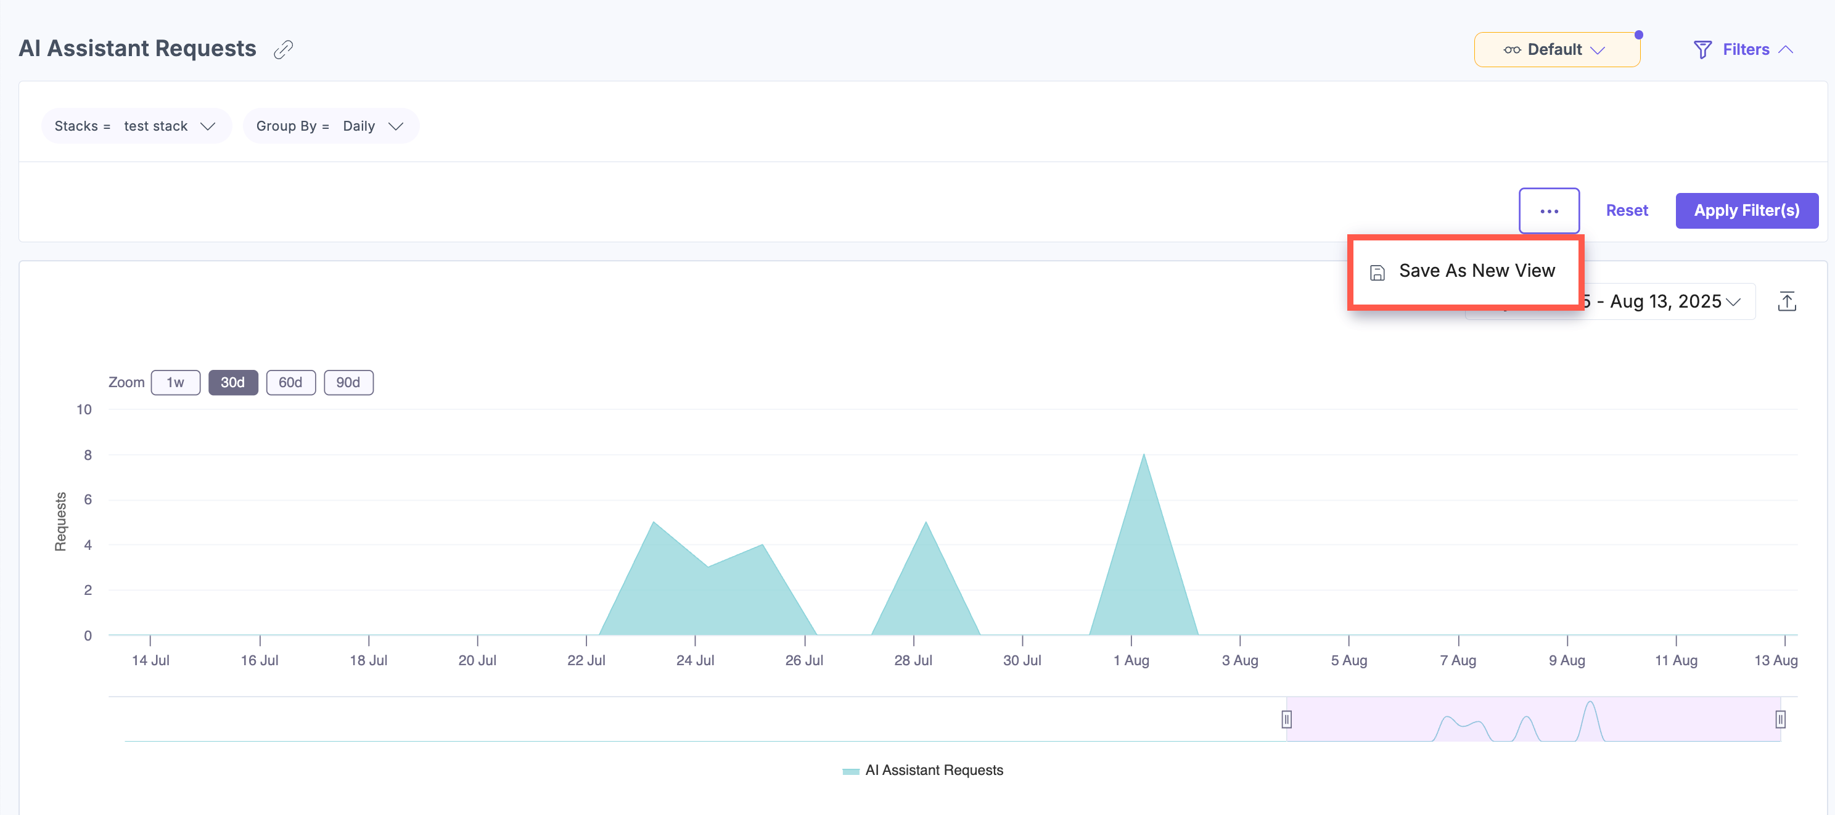Viewport: 1835px width, 815px height.
Task: Select the active 30d zoom option
Action: [232, 383]
